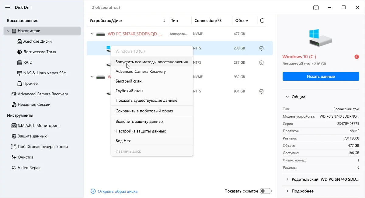Collapse the WD PC SN740 disk row
365x198 pixels.
[x=92, y=34]
